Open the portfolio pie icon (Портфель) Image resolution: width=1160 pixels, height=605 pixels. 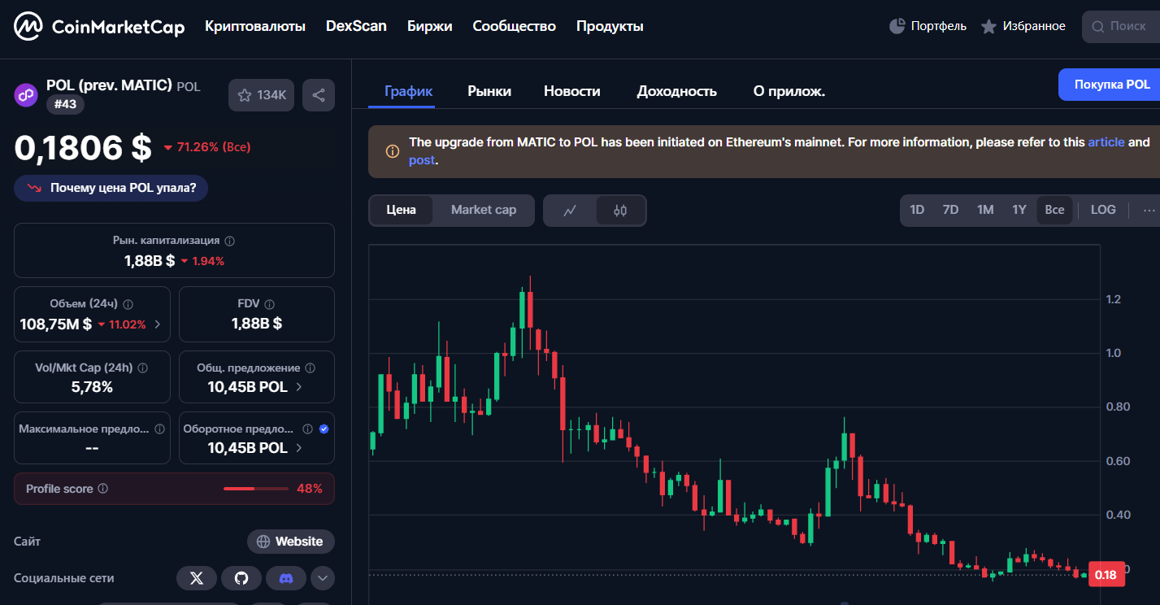pos(897,26)
